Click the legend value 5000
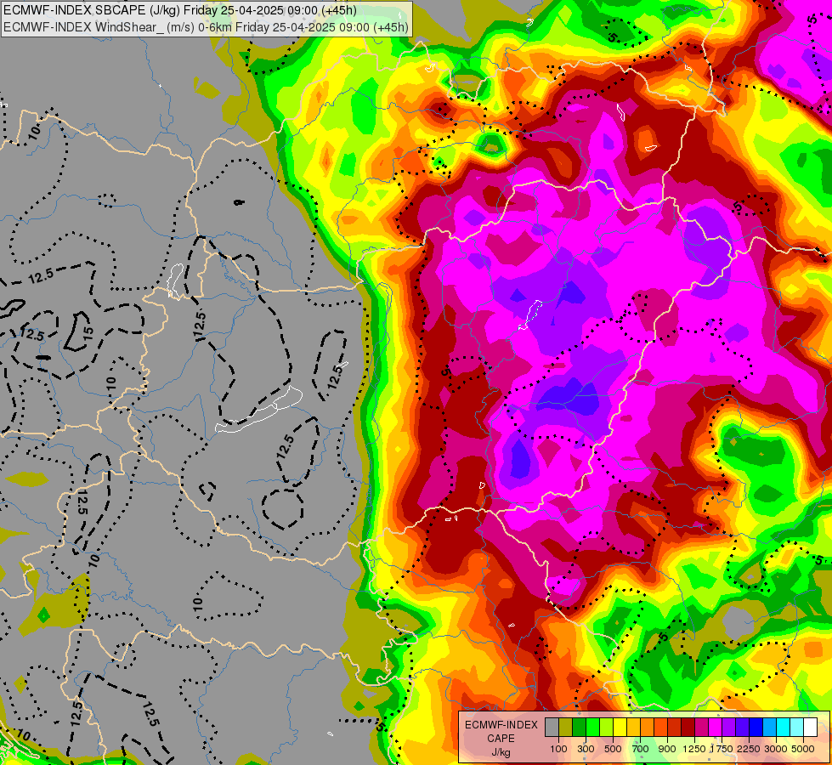Viewport: 832px width, 765px height. (x=803, y=749)
